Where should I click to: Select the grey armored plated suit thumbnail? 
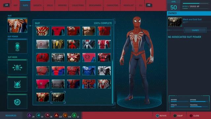(x=58, y=58)
